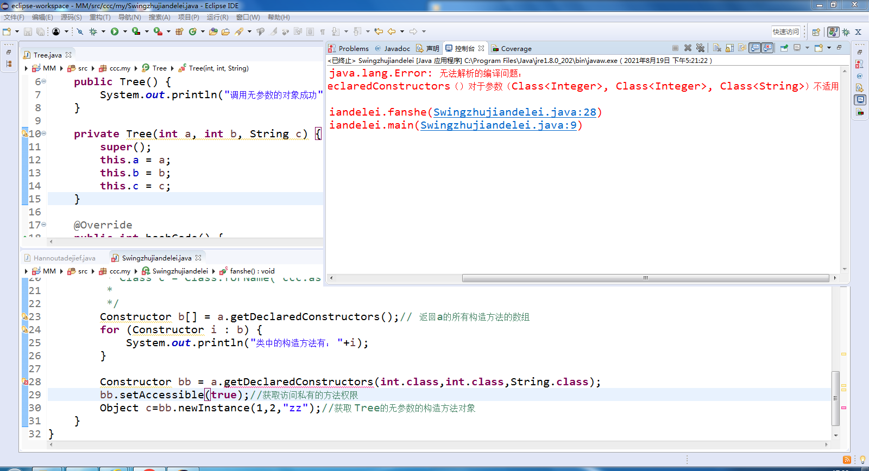Collapse the fold marker at line 6
The height and width of the screenshot is (471, 869).
(44, 81)
